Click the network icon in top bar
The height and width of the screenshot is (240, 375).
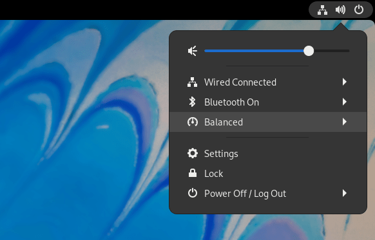click(x=322, y=10)
